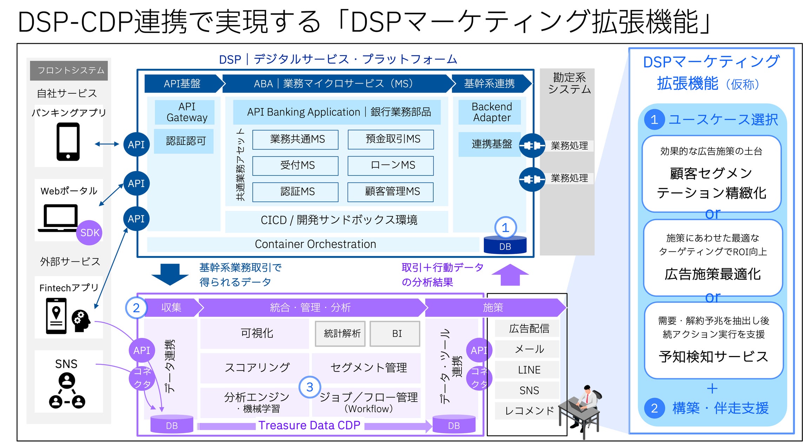The height and width of the screenshot is (442, 803).
Task: Click the purple upward arrow near 分析結果
Action: coord(510,275)
